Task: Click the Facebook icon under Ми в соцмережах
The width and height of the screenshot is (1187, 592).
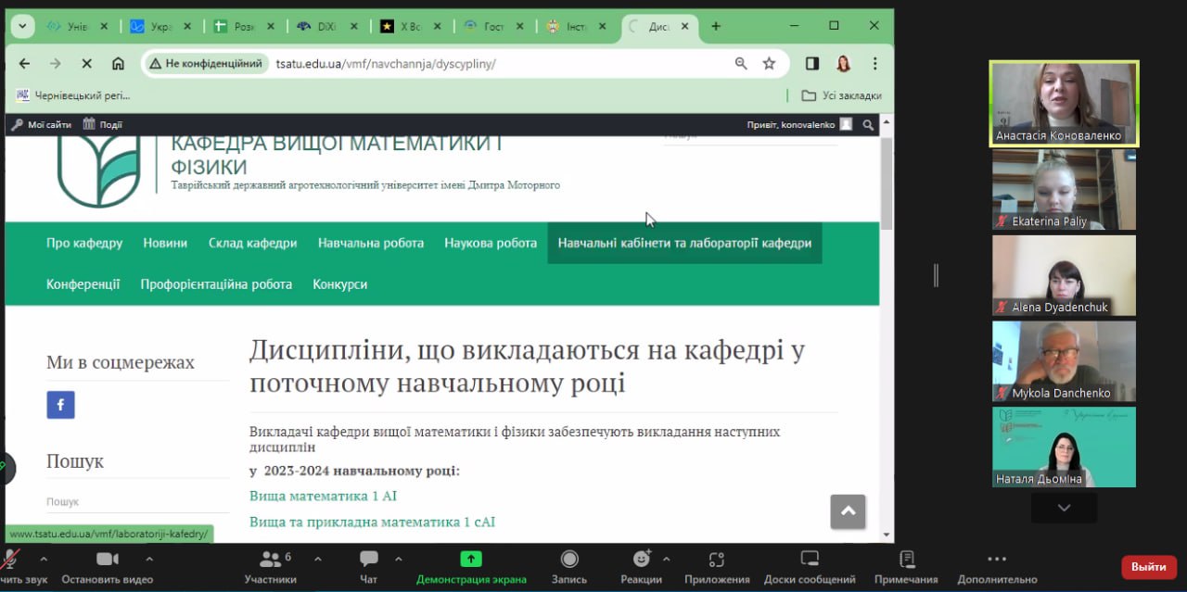Action: pyautogui.click(x=60, y=405)
